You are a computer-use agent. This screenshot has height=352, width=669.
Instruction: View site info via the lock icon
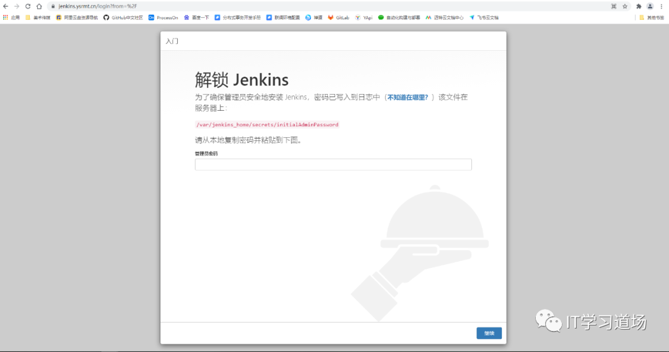[53, 6]
